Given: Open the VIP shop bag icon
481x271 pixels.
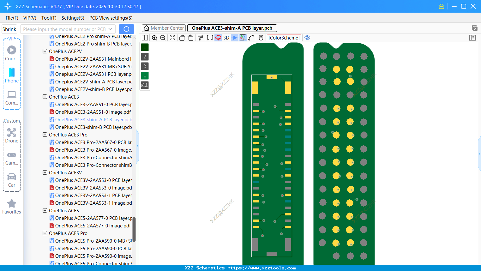Looking at the screenshot, I should (442, 6).
